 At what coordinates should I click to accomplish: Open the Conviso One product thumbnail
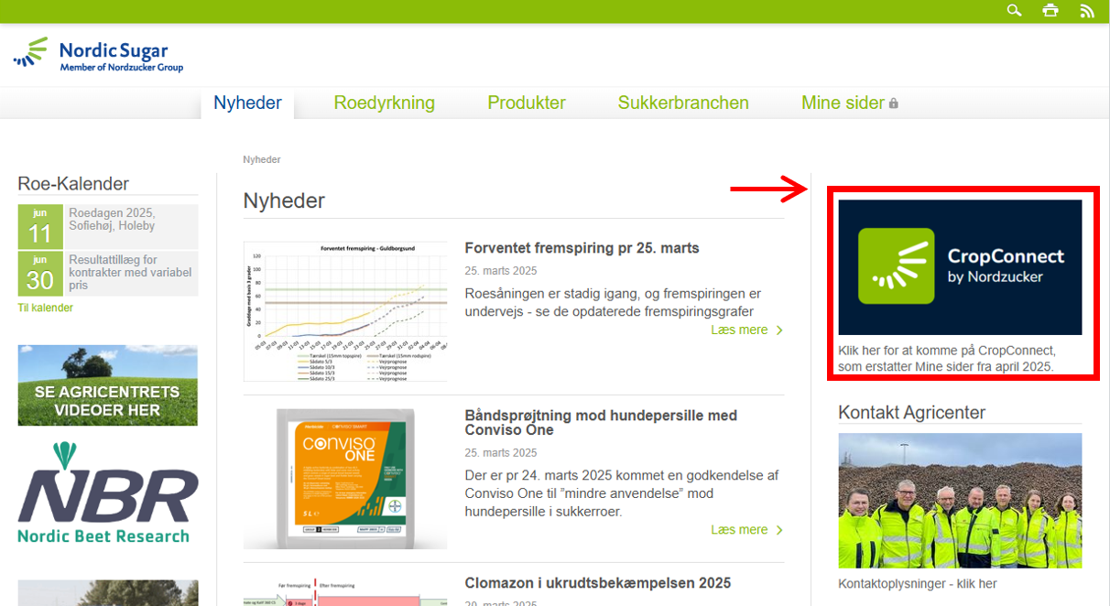[x=345, y=479]
